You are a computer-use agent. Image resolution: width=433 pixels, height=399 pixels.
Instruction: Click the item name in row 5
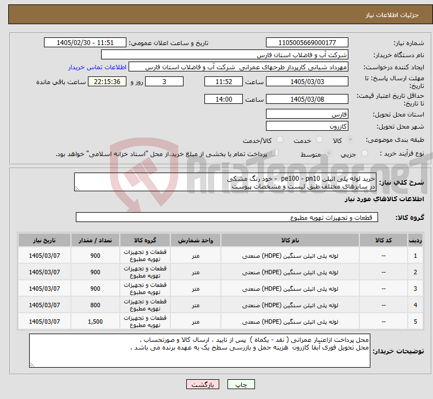point(290,322)
